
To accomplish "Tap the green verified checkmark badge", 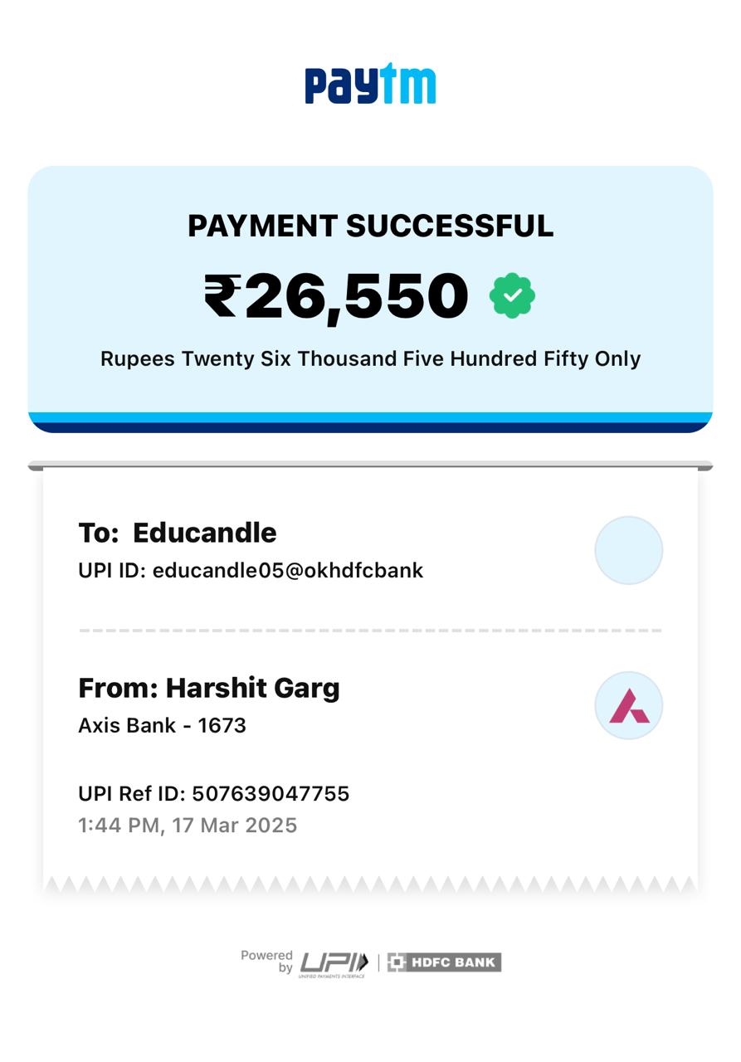I will 512,295.
